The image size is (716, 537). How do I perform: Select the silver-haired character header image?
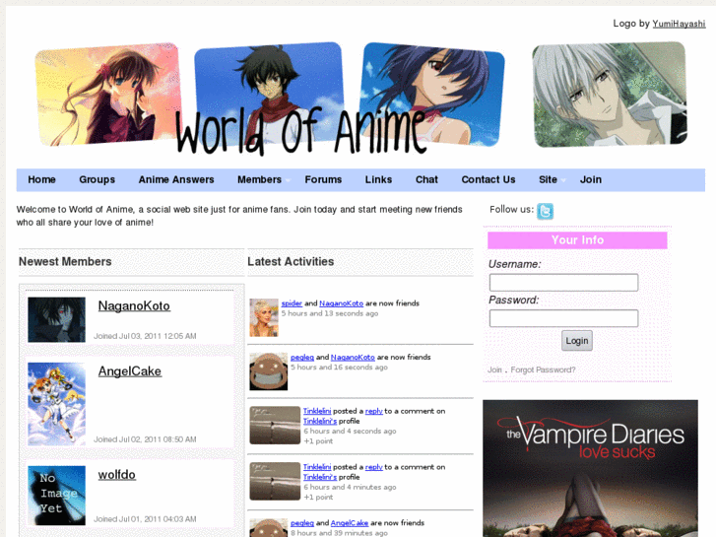point(610,95)
